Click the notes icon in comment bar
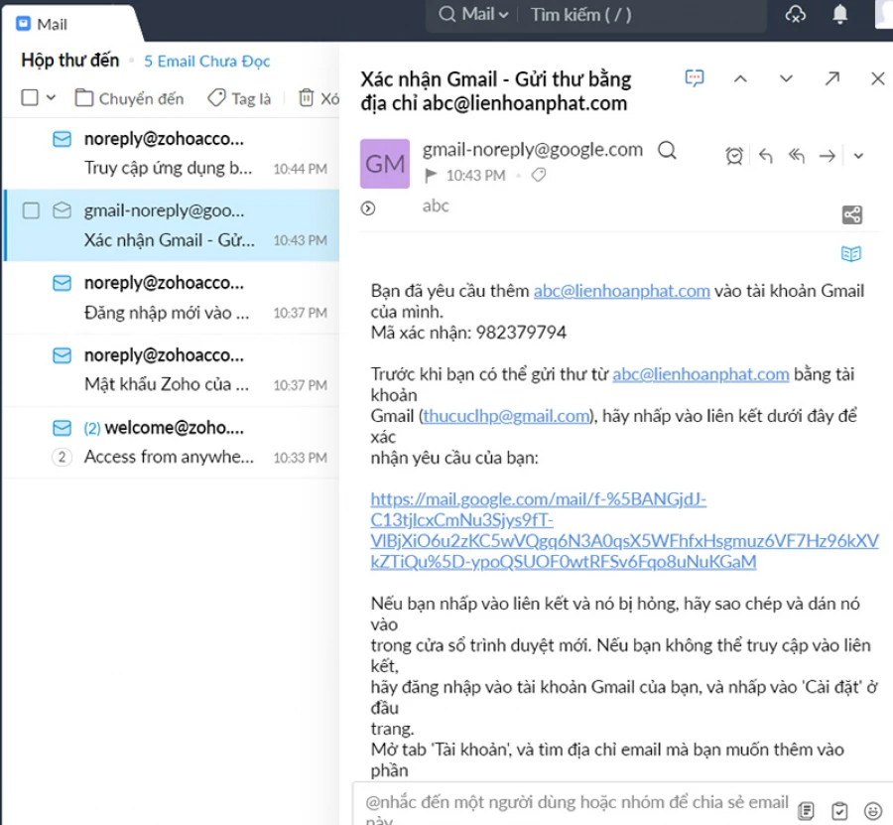The height and width of the screenshot is (825, 893). 806,810
